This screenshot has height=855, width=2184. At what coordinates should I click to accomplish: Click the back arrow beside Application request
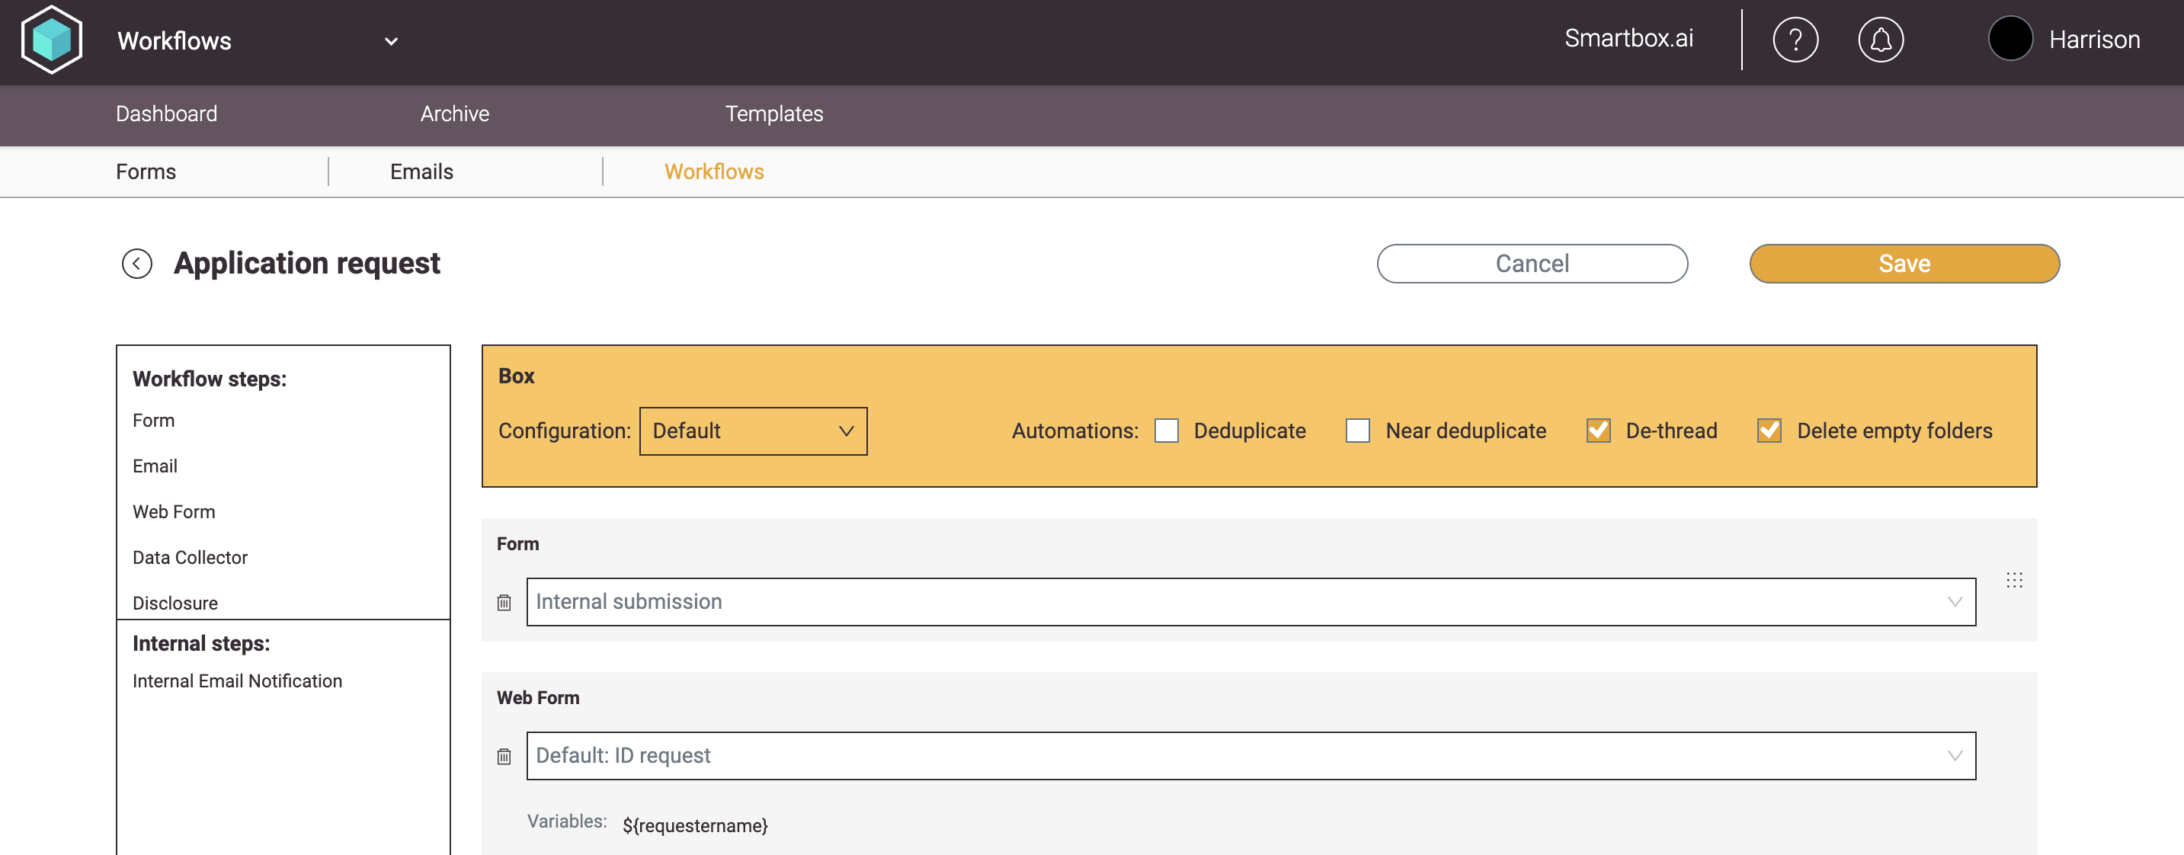136,264
